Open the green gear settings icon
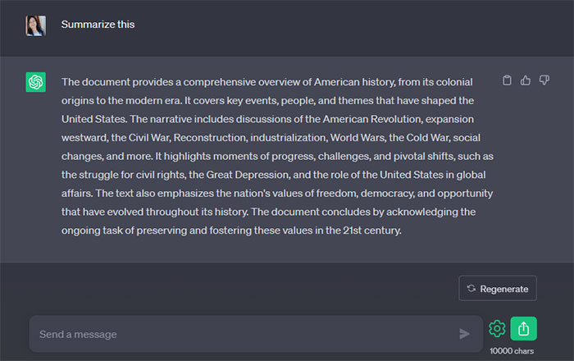The width and height of the screenshot is (574, 361). click(497, 329)
